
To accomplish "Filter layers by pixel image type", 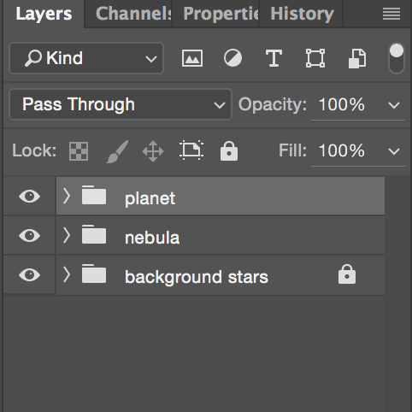I will 192,58.
